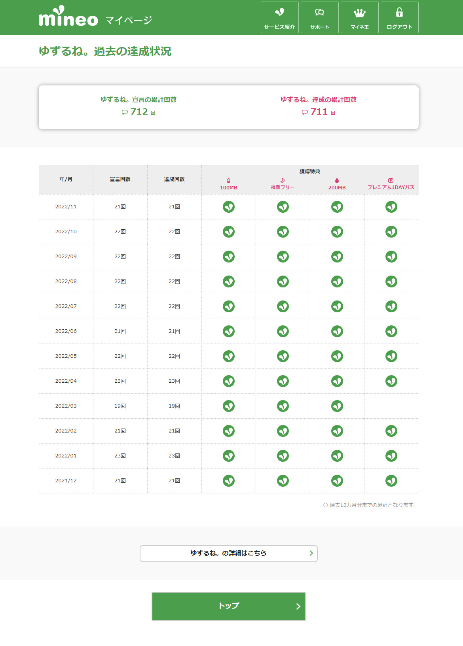This screenshot has height=646, width=463.
Task: Click the chevron arrow on ゆずるね。の詳細はこちら
Action: point(311,553)
